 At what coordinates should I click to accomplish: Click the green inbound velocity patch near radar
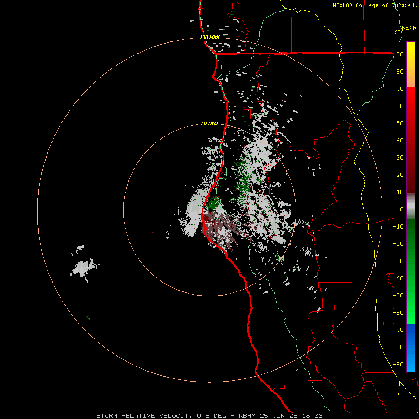pyautogui.click(x=213, y=203)
